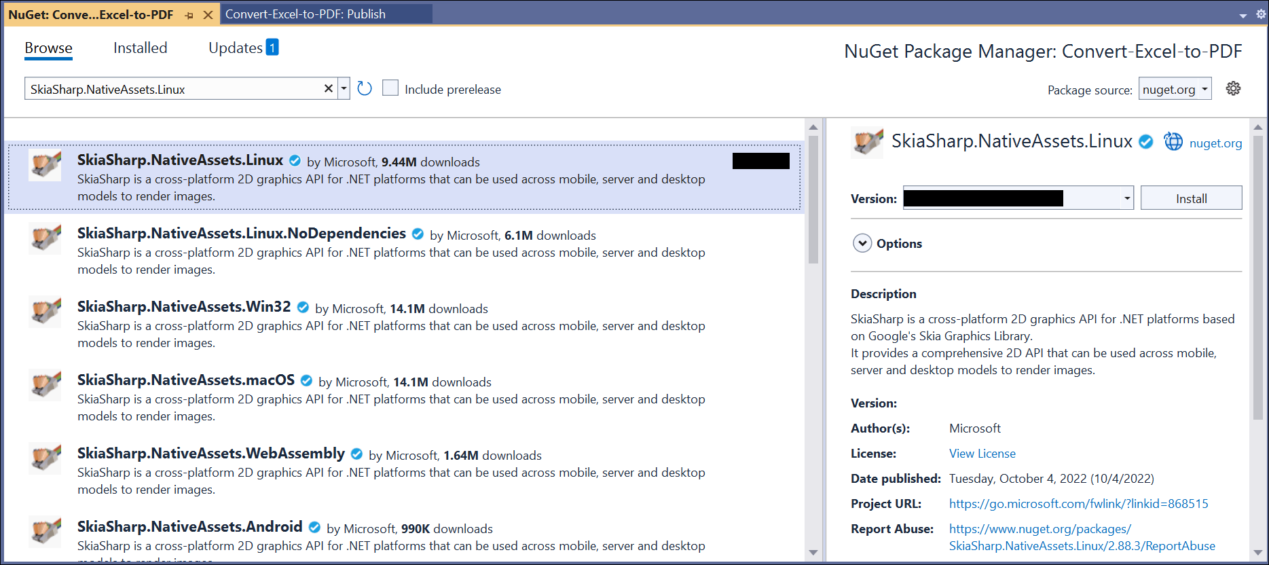Select SkiaSharp.NativeAssets.WebAssembly package name

click(211, 454)
